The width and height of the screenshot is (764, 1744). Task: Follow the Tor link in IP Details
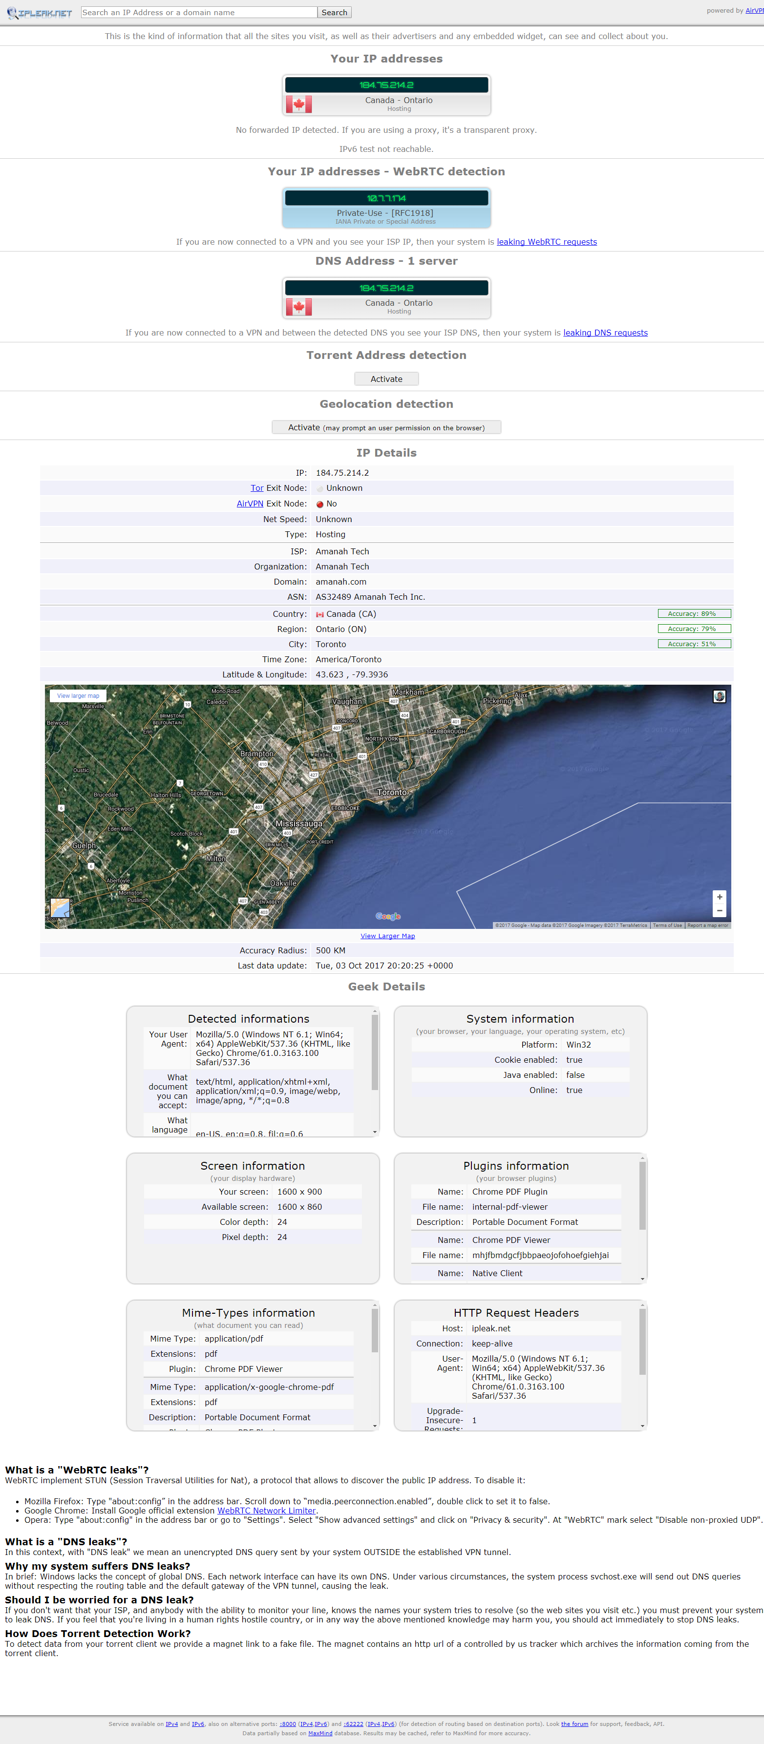pos(256,488)
